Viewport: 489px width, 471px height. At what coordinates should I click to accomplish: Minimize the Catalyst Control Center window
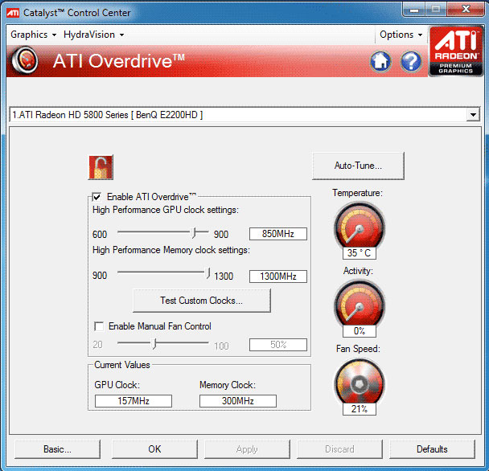click(414, 10)
